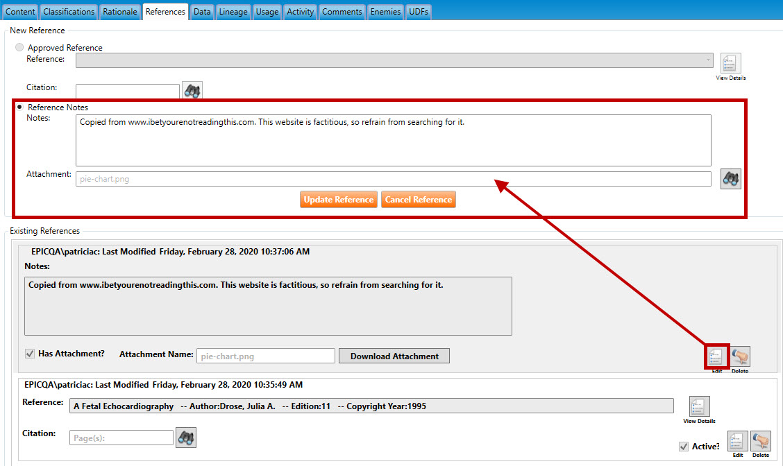Click Delete icon for the pie-chart notes reference
This screenshot has height=466, width=783.
coord(740,356)
